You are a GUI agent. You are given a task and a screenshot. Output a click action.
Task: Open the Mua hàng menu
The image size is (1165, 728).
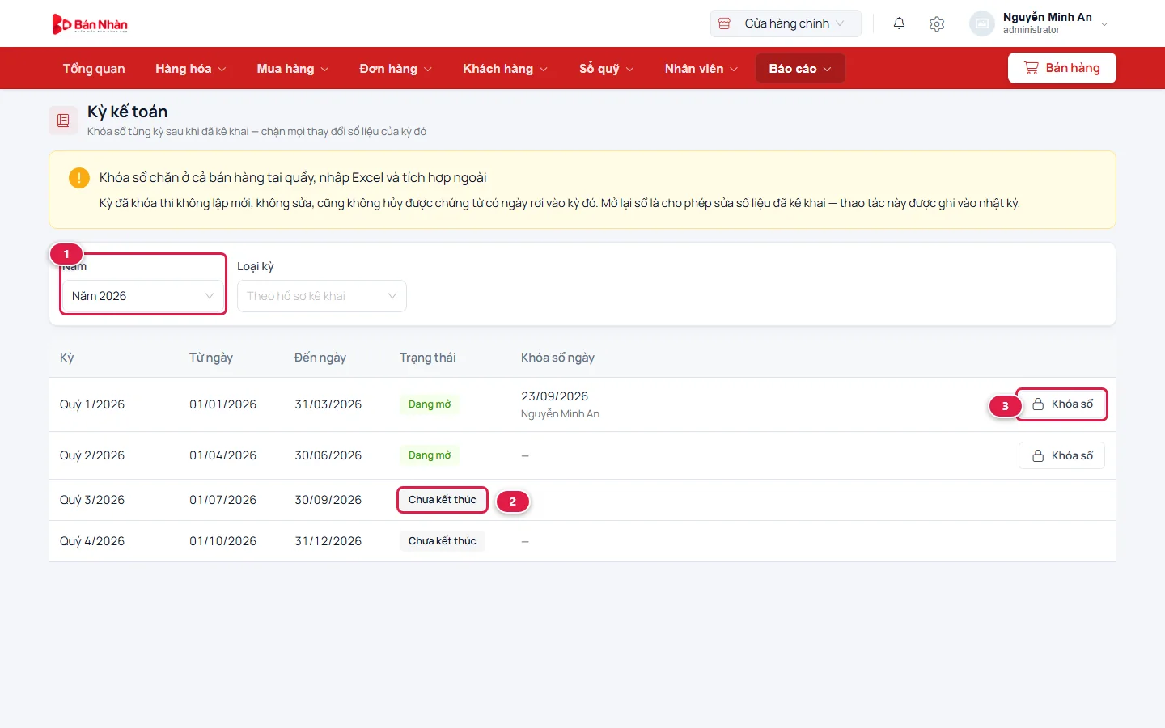[x=293, y=69]
